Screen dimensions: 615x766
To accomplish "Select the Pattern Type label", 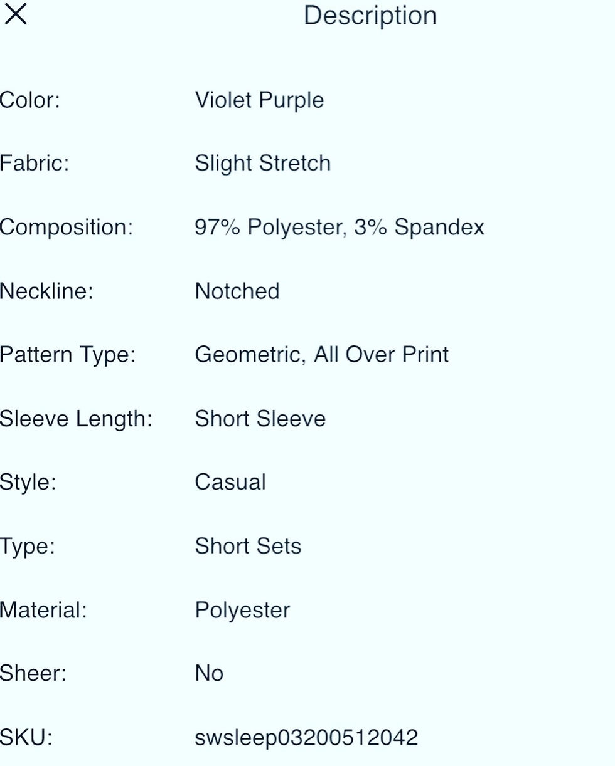I will point(66,354).
